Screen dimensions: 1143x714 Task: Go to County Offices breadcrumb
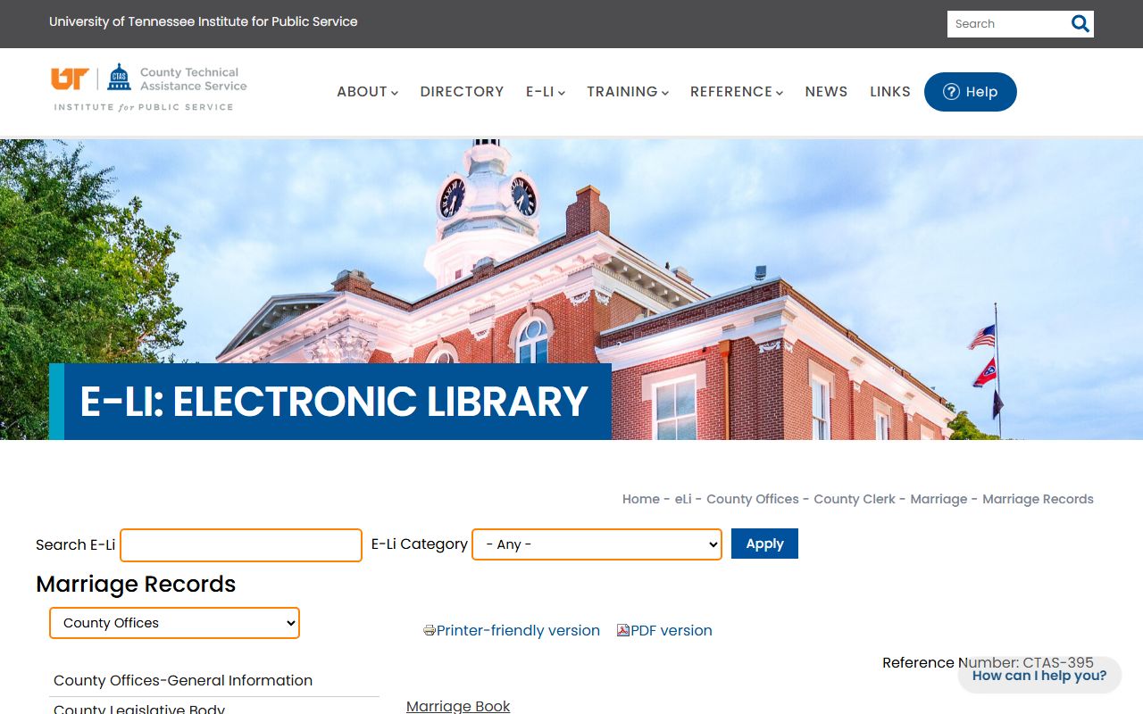pyautogui.click(x=753, y=499)
